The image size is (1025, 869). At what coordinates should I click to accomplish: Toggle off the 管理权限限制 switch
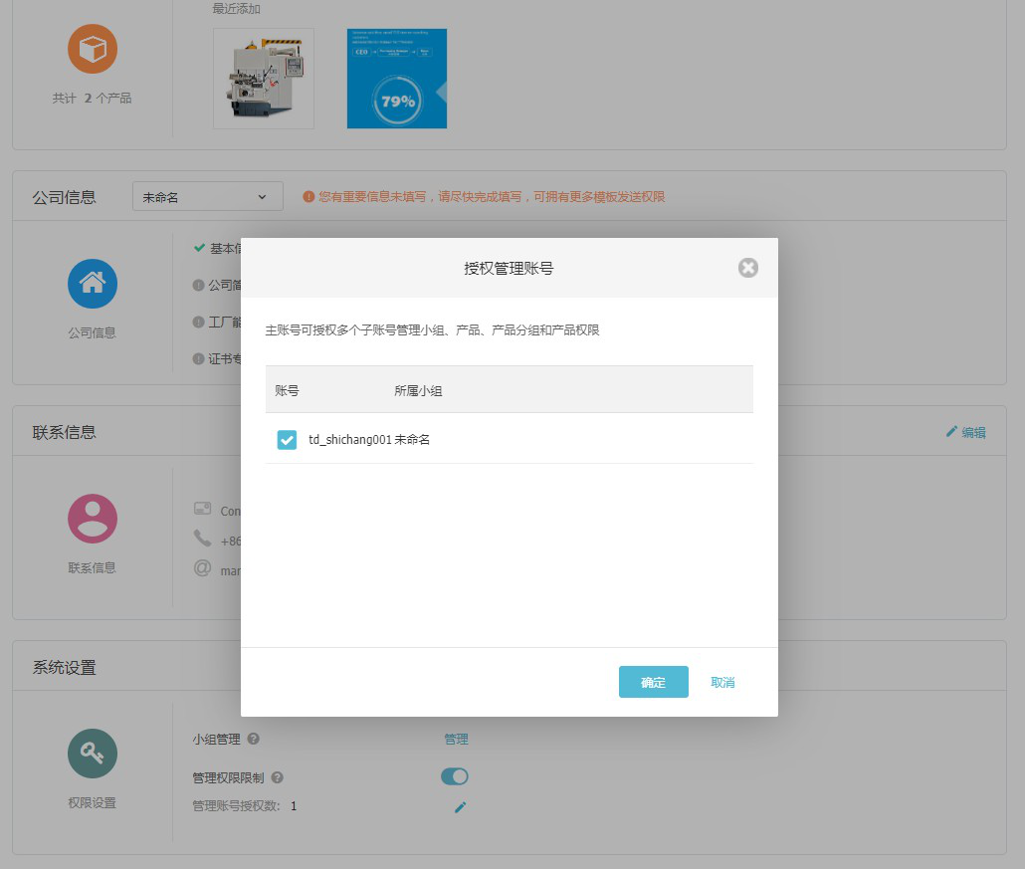click(454, 776)
